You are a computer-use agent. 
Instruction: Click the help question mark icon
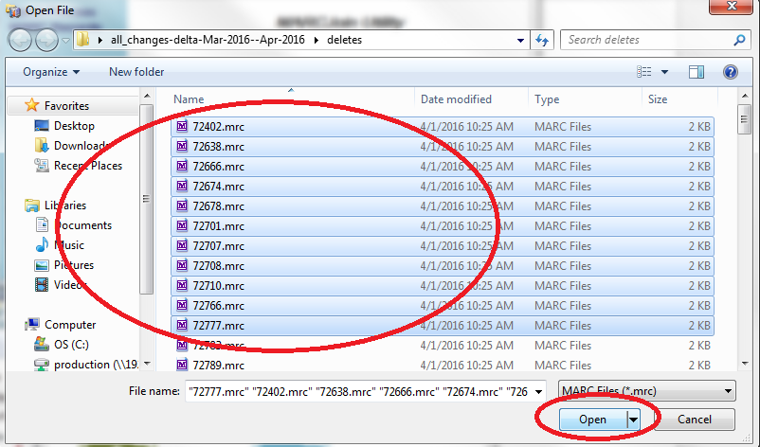pos(730,72)
